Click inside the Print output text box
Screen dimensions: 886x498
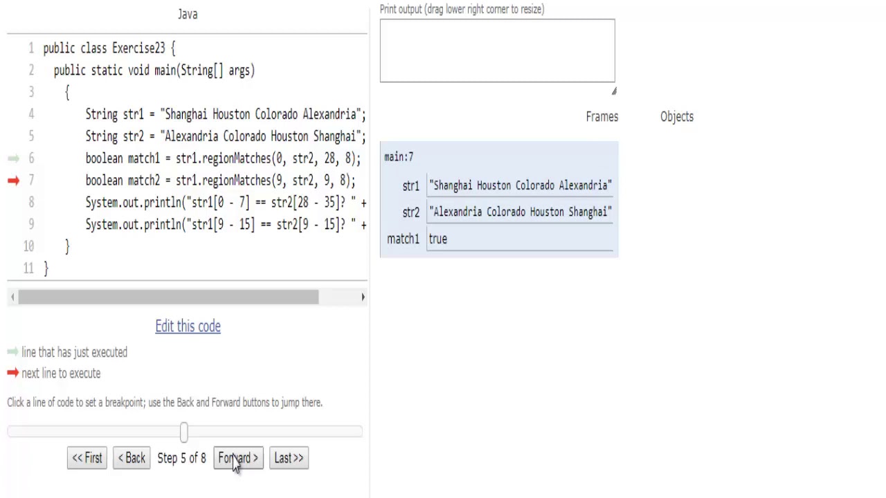tap(497, 50)
